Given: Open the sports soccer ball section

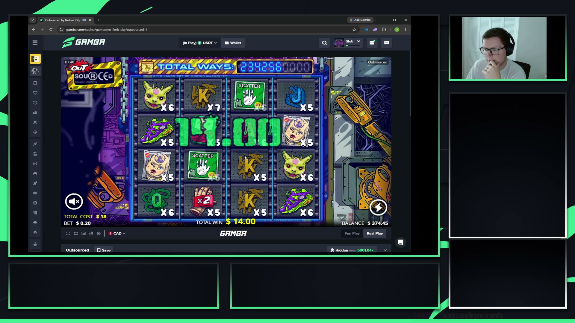Looking at the screenshot, I should click(x=35, y=71).
